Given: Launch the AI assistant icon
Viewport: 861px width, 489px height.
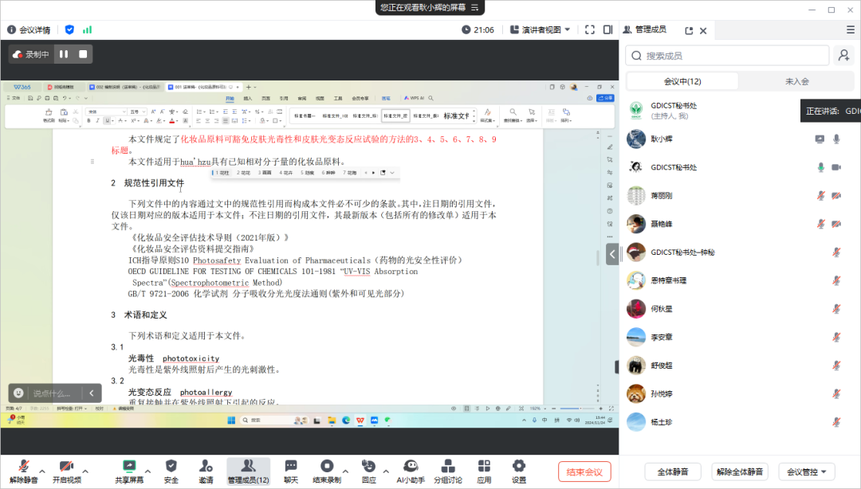Looking at the screenshot, I should pyautogui.click(x=411, y=466).
